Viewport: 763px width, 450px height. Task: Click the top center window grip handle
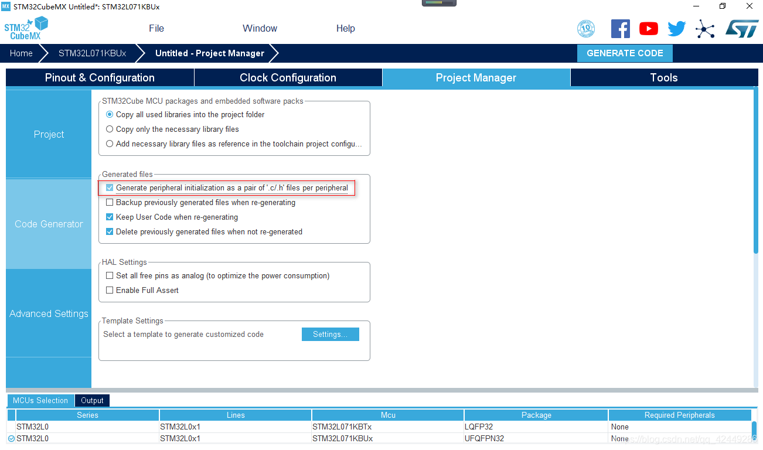click(439, 3)
